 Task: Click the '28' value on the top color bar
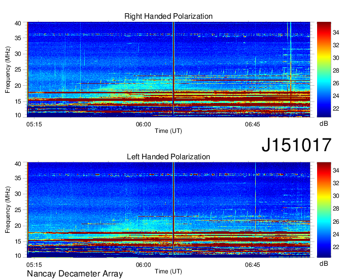(x=336, y=71)
